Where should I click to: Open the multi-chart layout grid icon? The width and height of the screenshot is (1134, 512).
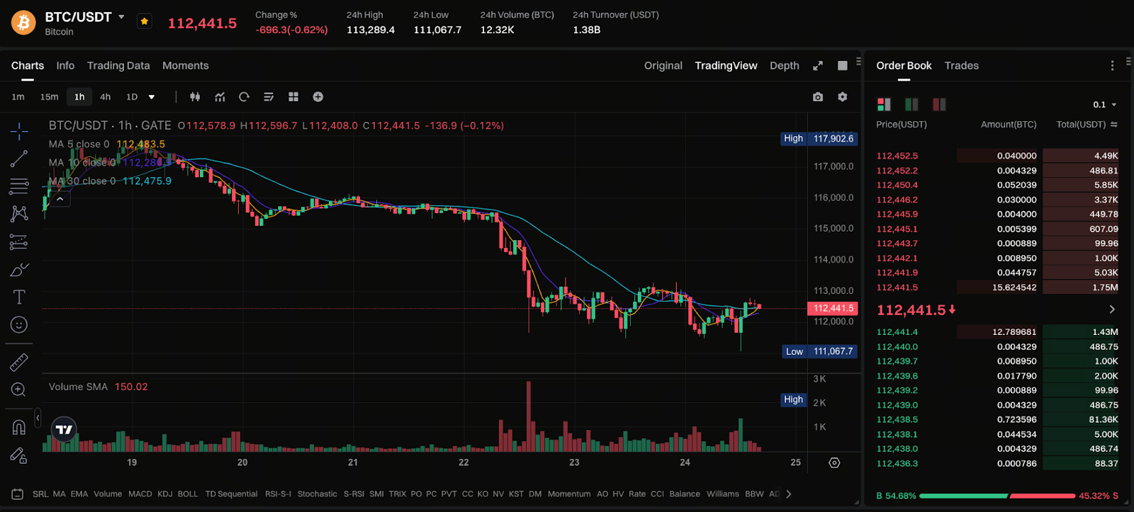293,97
